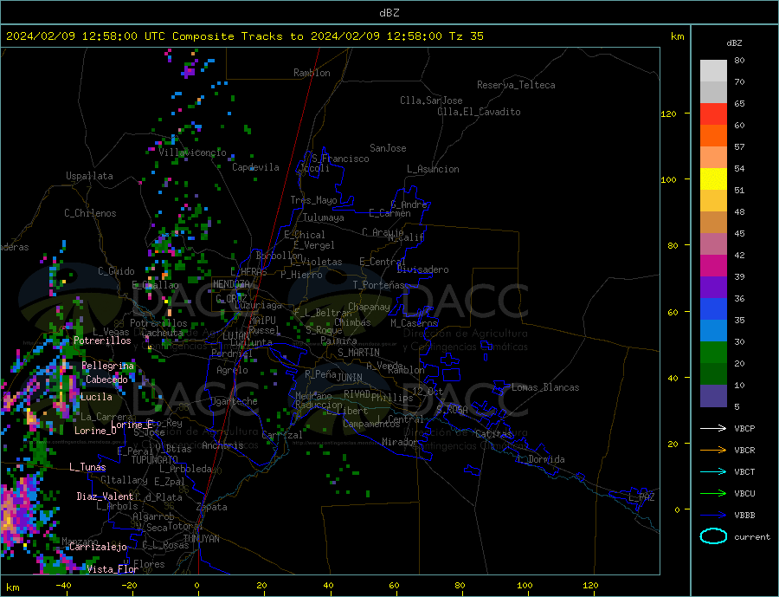779x597 pixels.
Task: Pick the purple 36-39 dBZ swatch
Action: click(713, 288)
